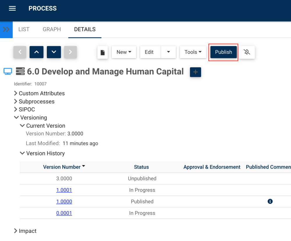The height and width of the screenshot is (241, 291).
Task: Click the info icon in Published row
Action: [x=270, y=201]
